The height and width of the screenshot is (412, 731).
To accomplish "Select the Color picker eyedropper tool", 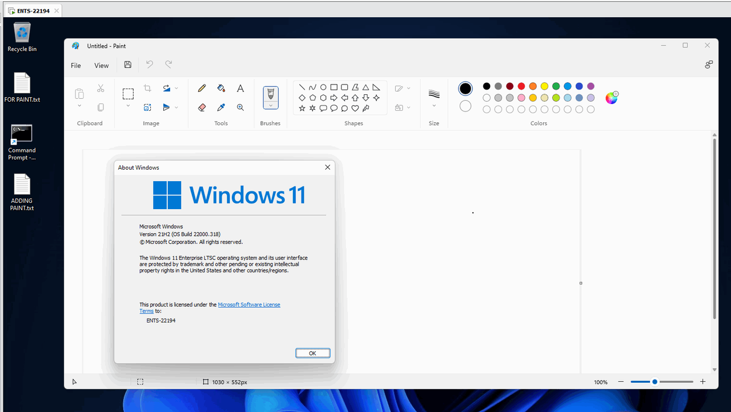I will click(221, 107).
